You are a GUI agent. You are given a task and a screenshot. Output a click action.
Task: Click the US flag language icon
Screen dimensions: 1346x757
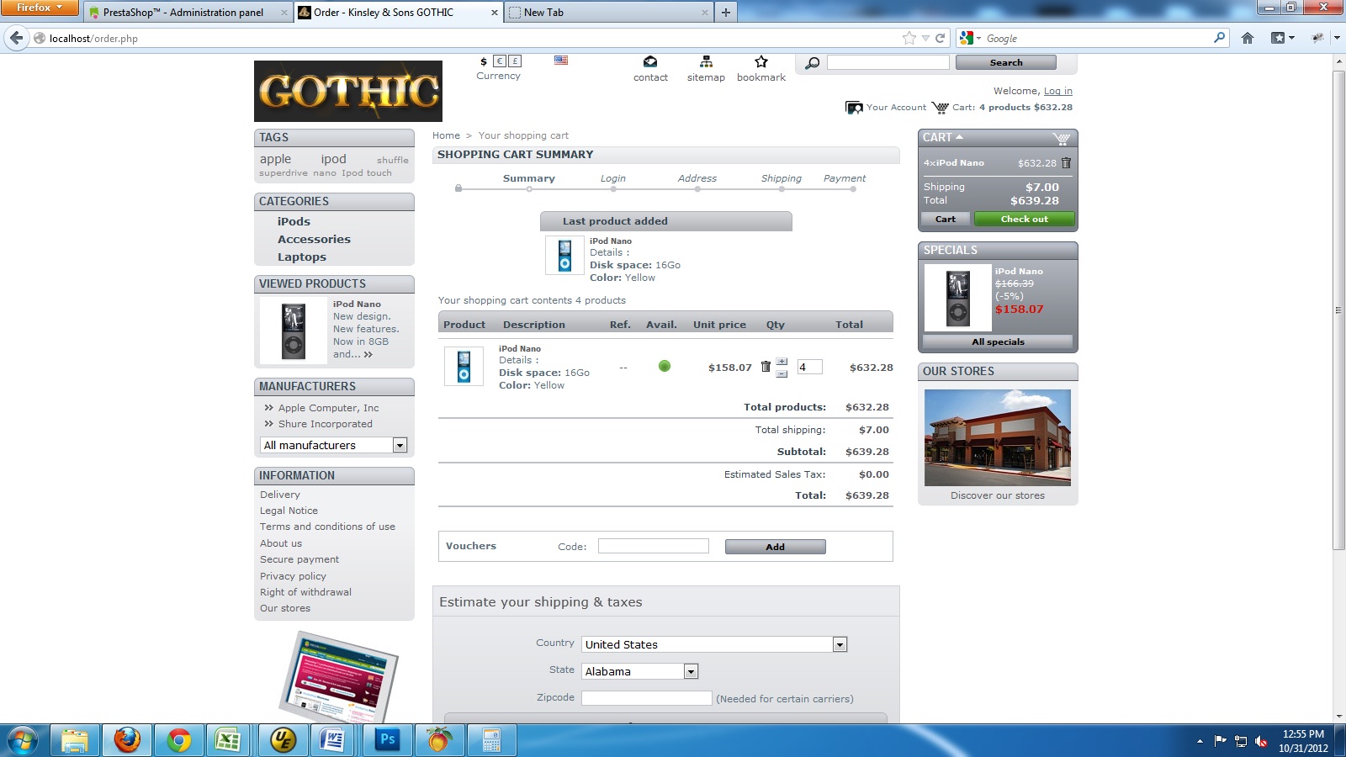(561, 61)
